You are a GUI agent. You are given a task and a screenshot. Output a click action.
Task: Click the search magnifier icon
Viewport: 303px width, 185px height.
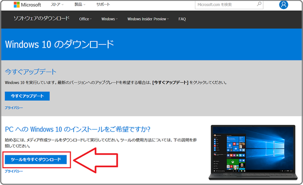pyautogui.click(x=259, y=4)
